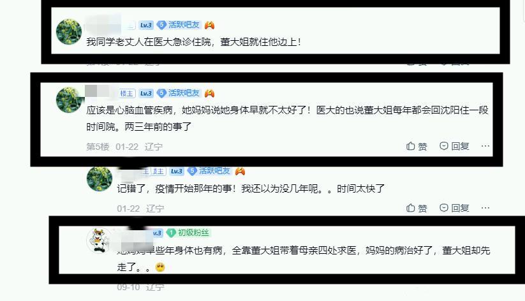Click the 楼主 tag on the 5th floor post
Image resolution: width=525 pixels, height=301 pixels.
coord(126,93)
